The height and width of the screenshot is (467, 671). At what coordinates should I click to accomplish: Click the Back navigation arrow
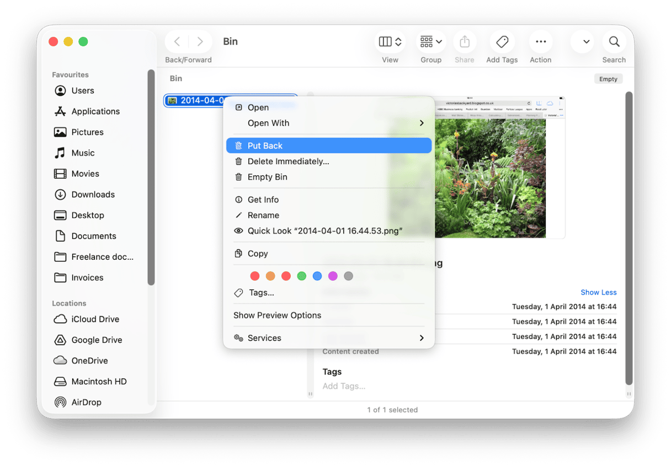(177, 42)
